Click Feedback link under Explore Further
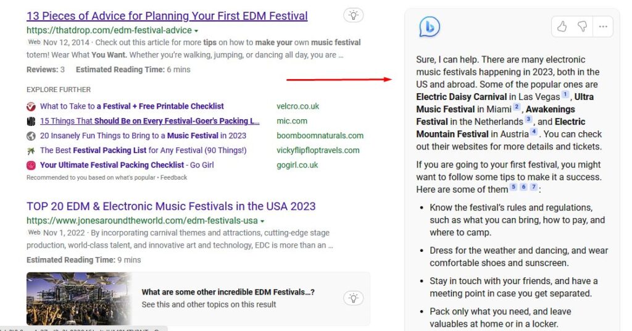The height and width of the screenshot is (331, 632). tap(173, 177)
